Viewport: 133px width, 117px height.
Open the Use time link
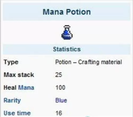17,113
